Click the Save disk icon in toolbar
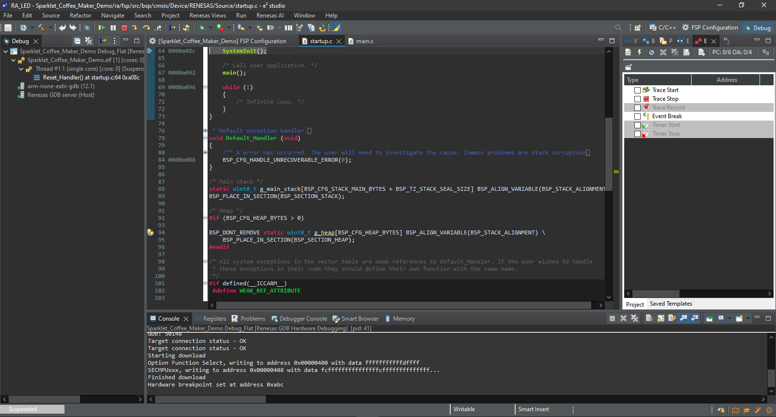The image size is (776, 417). click(8, 28)
